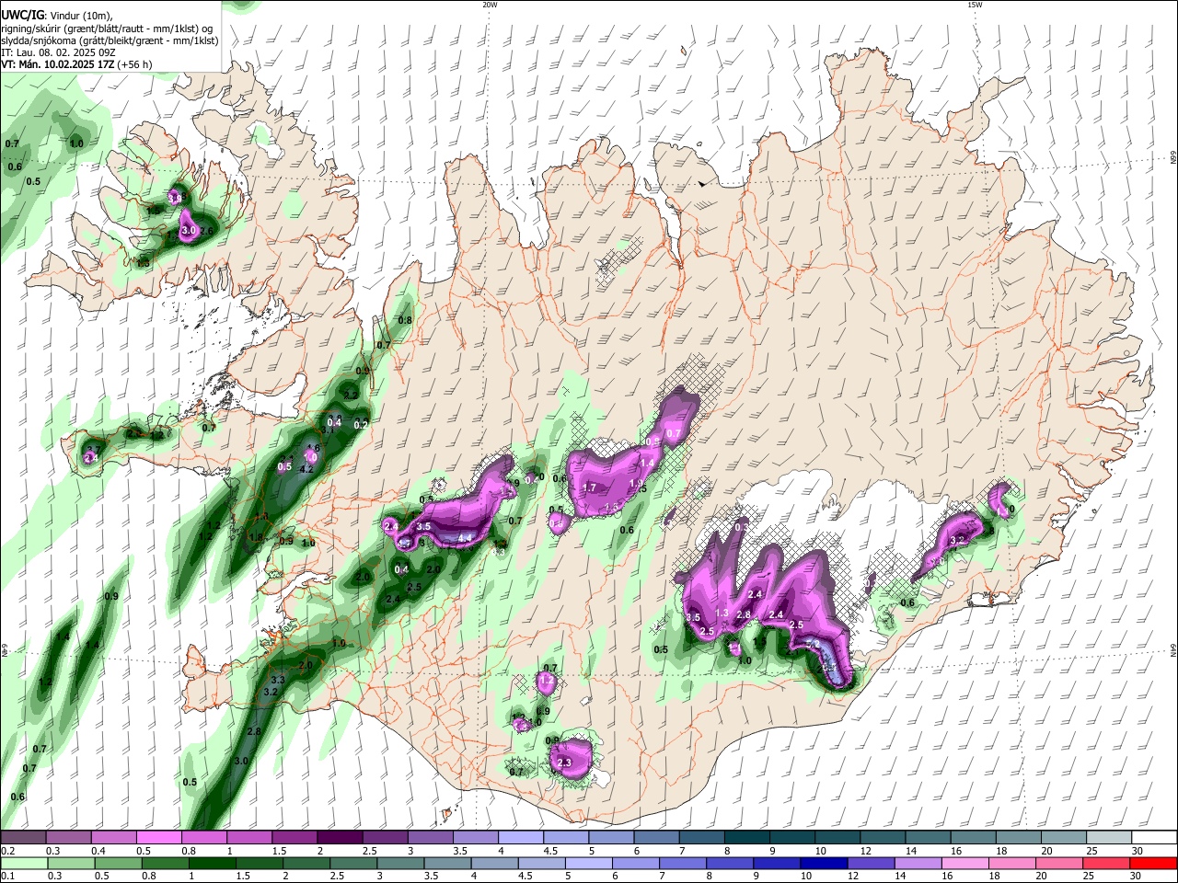Screen dimensions: 1178x883
Task: Select the bright pink 0.5 swatch in snow scale
Action: point(159,837)
